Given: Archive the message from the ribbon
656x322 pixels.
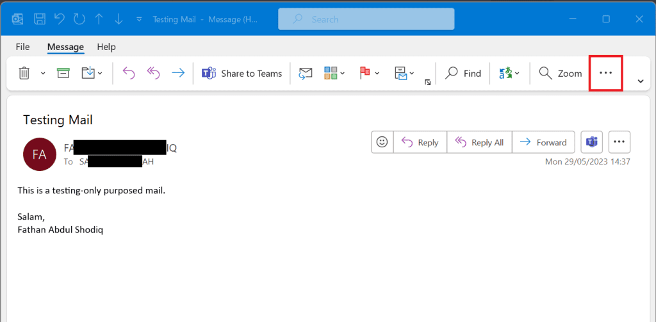Looking at the screenshot, I should [x=63, y=73].
